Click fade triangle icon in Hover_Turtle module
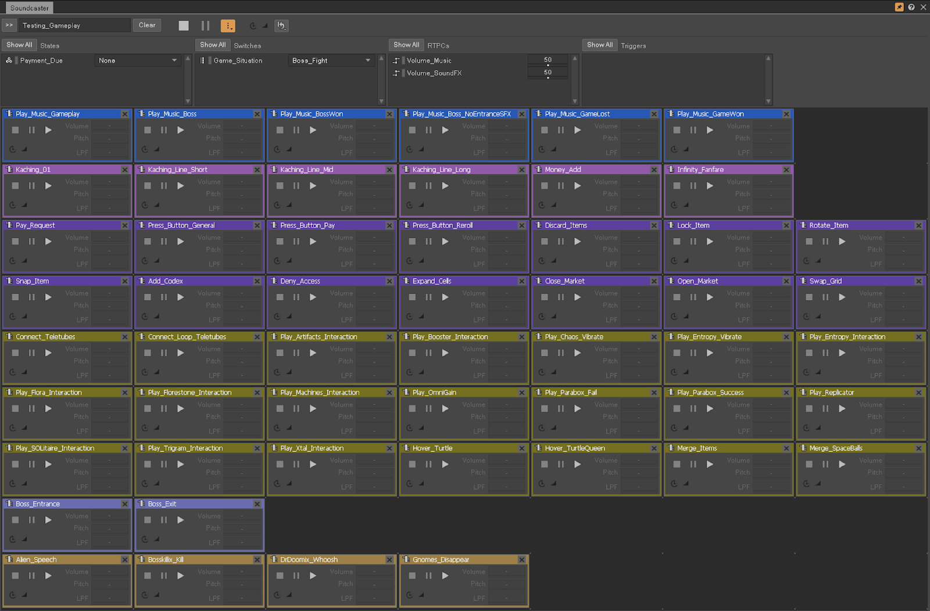930x611 pixels. 421,483
